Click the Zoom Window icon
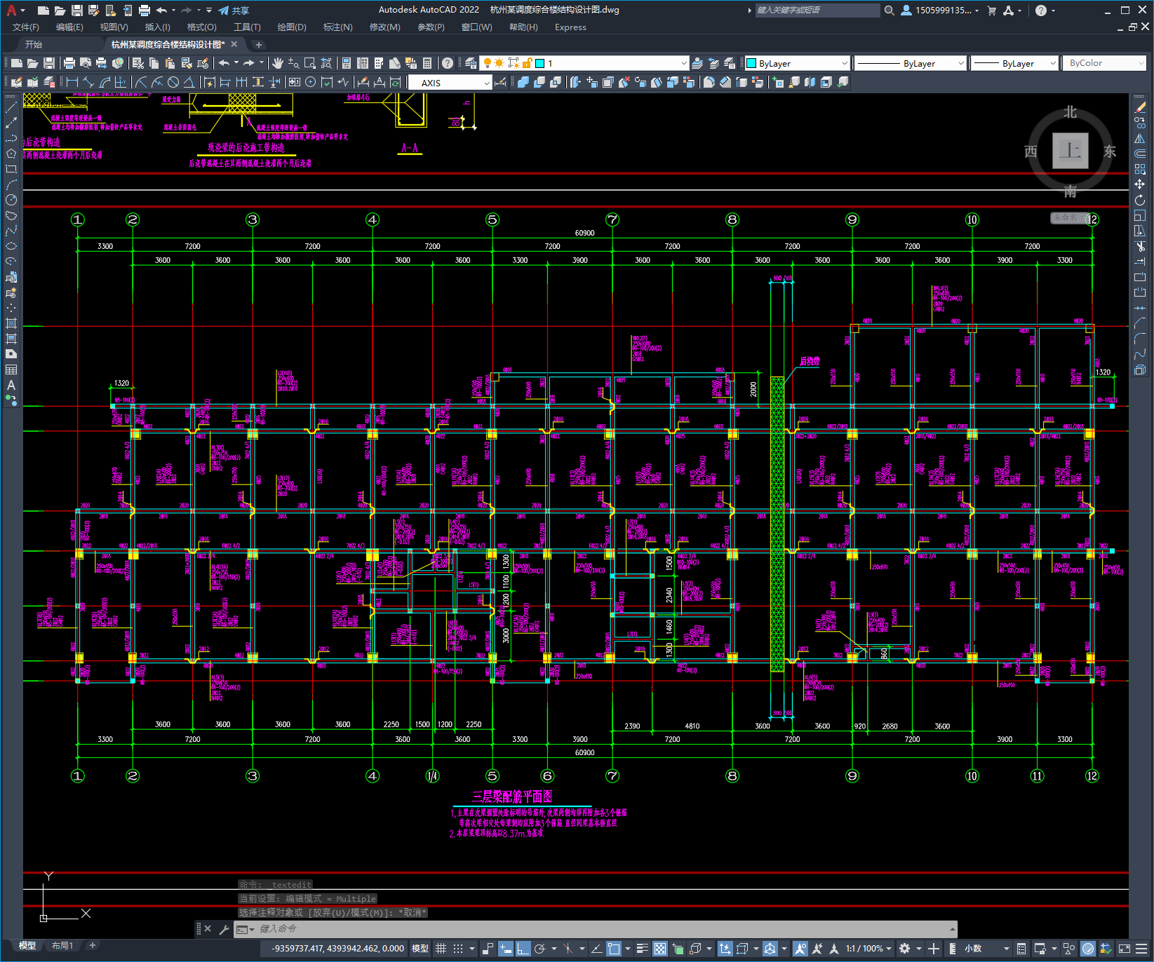The image size is (1154, 962). pyautogui.click(x=310, y=63)
